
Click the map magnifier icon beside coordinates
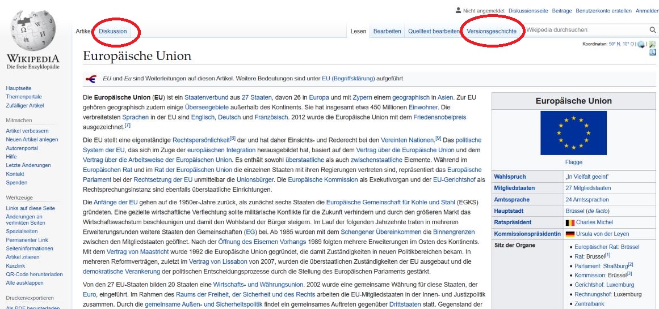652,44
